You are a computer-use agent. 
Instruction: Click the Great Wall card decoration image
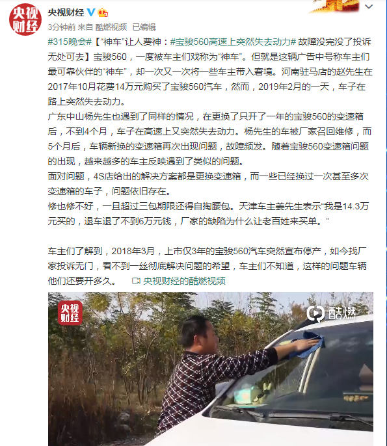click(334, 7)
